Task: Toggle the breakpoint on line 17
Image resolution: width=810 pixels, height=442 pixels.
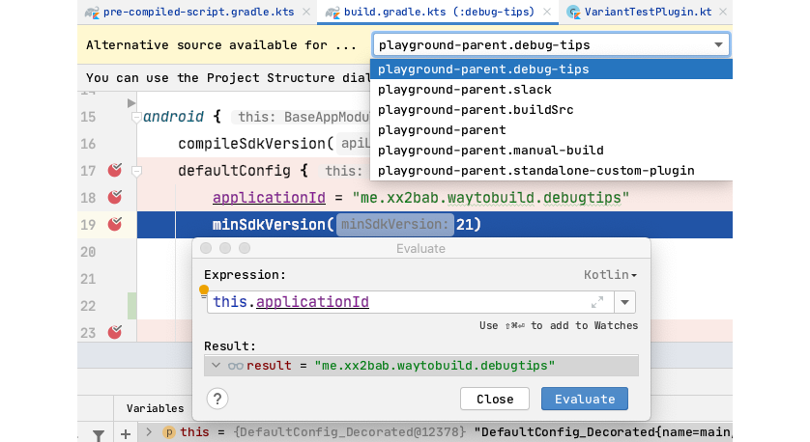Action: coord(115,170)
